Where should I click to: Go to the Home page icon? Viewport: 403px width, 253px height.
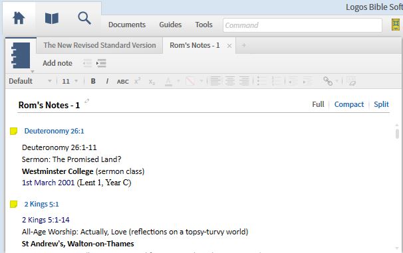(x=19, y=18)
